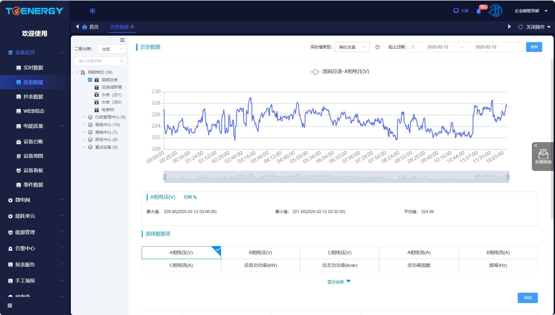Viewport: 555px width, 315px height.
Task: Check the 总进线新增 checkbox
Action: click(x=90, y=87)
